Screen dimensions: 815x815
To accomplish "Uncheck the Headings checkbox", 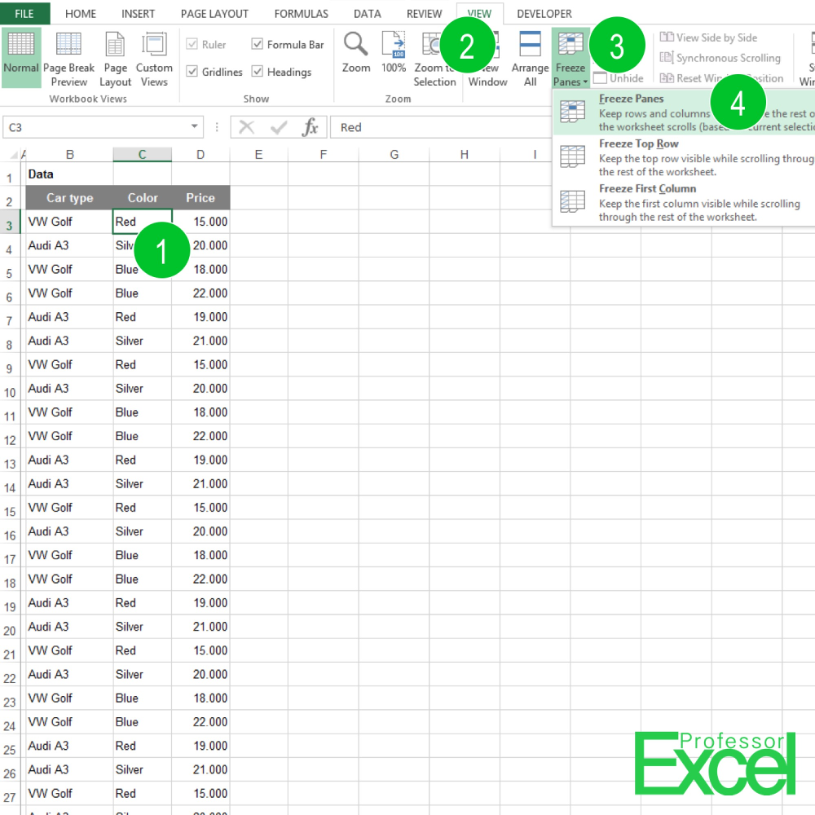I will (258, 72).
